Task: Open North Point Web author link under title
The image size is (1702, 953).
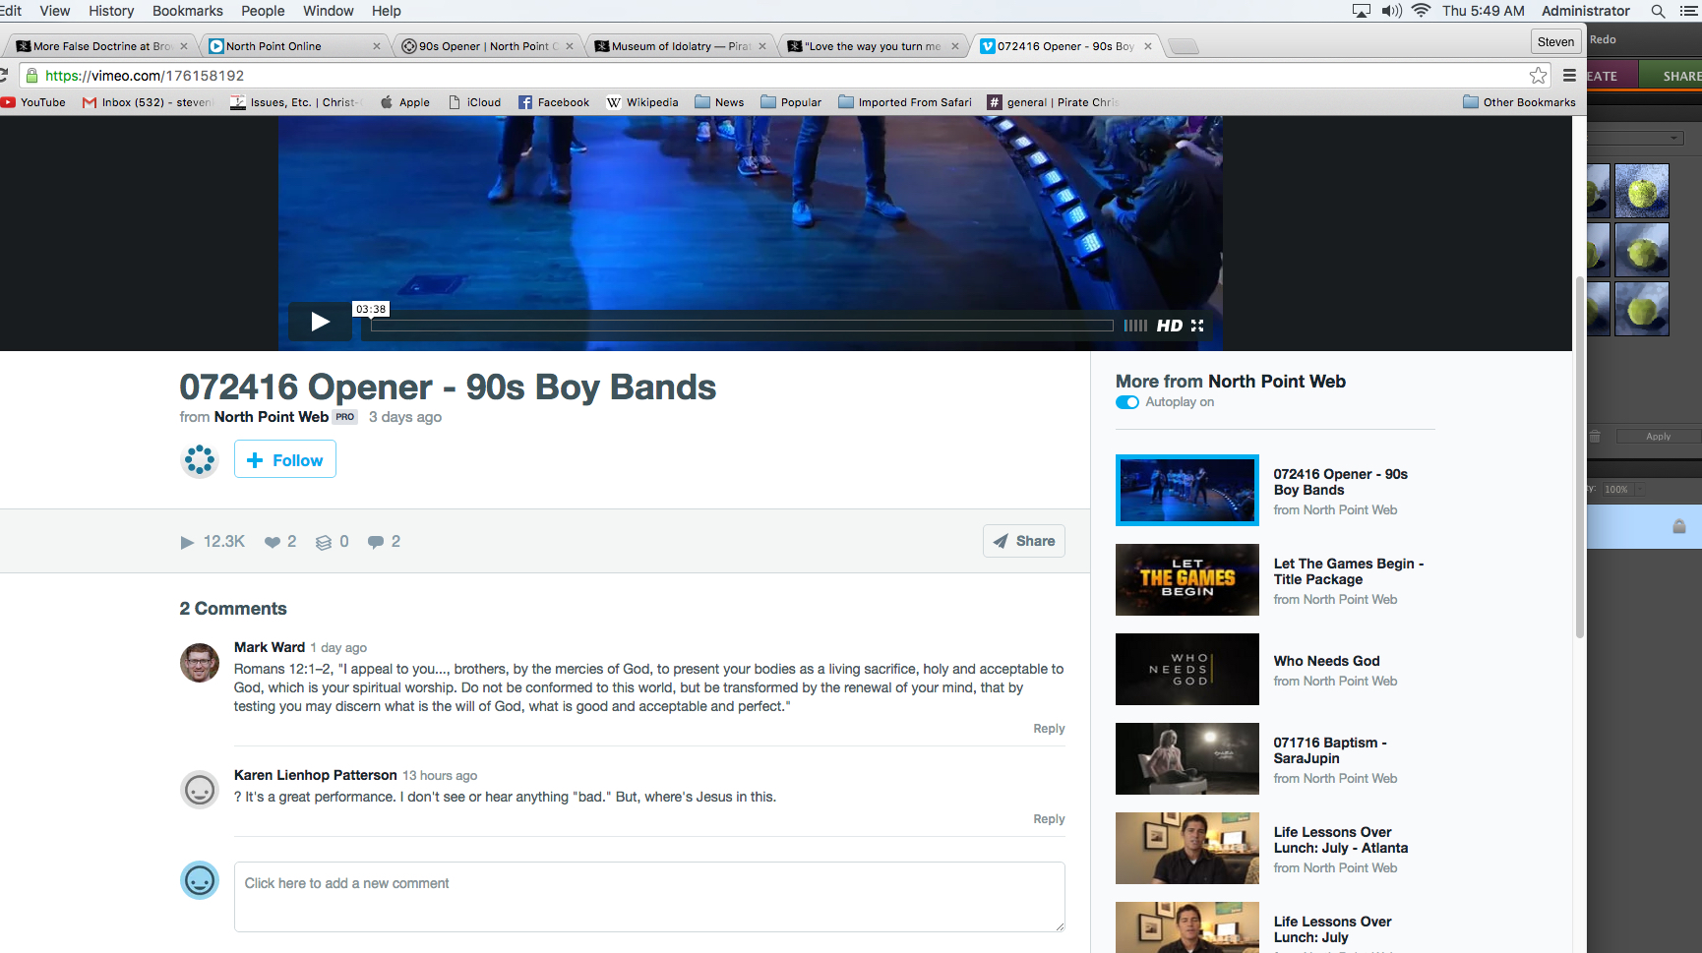Action: pyautogui.click(x=272, y=417)
